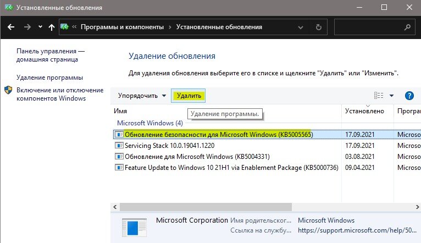Click icon of Servicing Stack entry
The image size is (421, 243).
coord(119,146)
